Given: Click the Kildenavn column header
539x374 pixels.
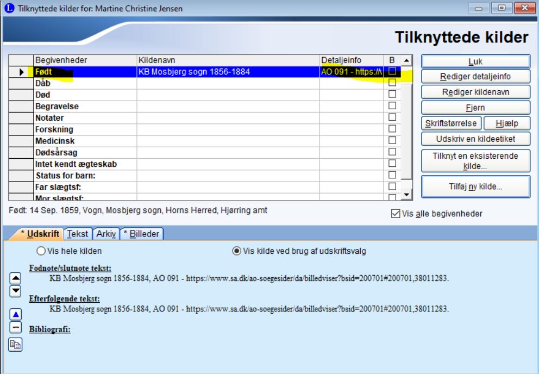Looking at the screenshot, I should [x=228, y=60].
